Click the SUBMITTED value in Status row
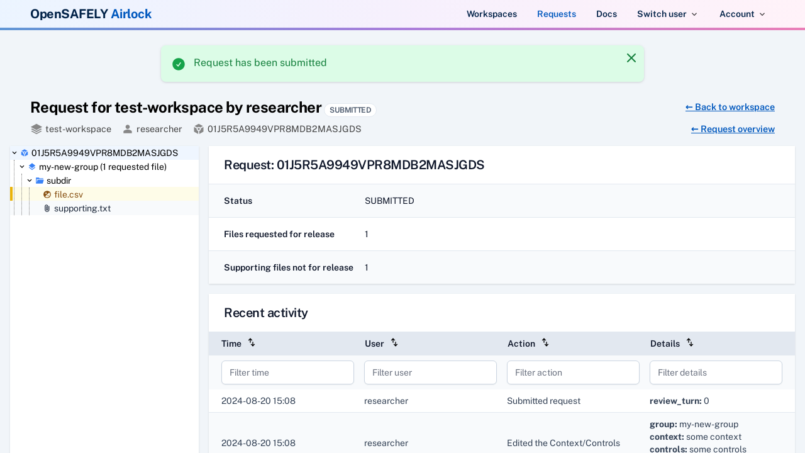This screenshot has height=453, width=805. [389, 201]
